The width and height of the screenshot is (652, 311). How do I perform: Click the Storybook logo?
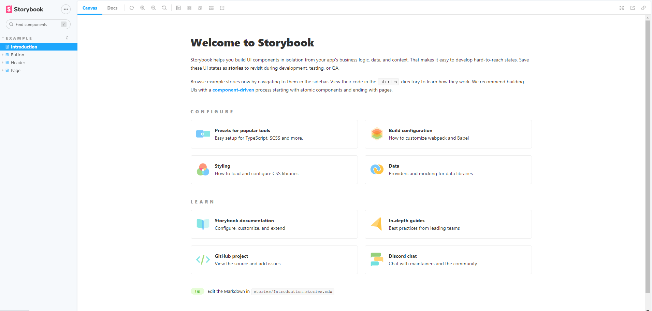25,9
